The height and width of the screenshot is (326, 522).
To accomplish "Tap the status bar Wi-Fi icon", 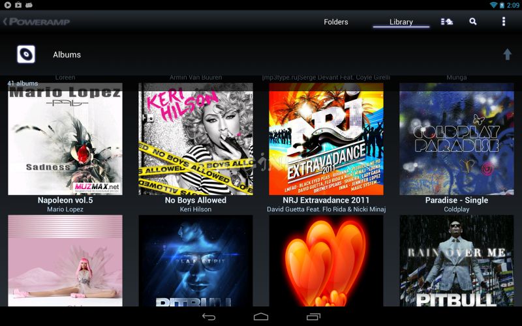I will [x=493, y=5].
